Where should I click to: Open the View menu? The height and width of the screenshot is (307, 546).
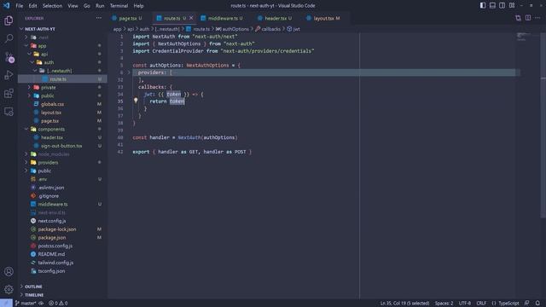coord(73,6)
